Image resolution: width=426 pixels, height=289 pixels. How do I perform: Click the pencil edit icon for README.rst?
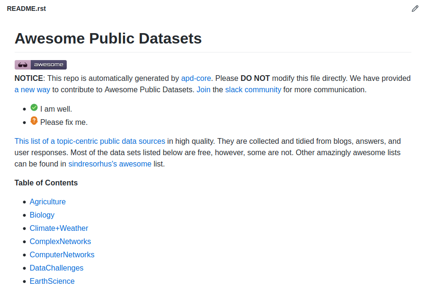point(415,9)
